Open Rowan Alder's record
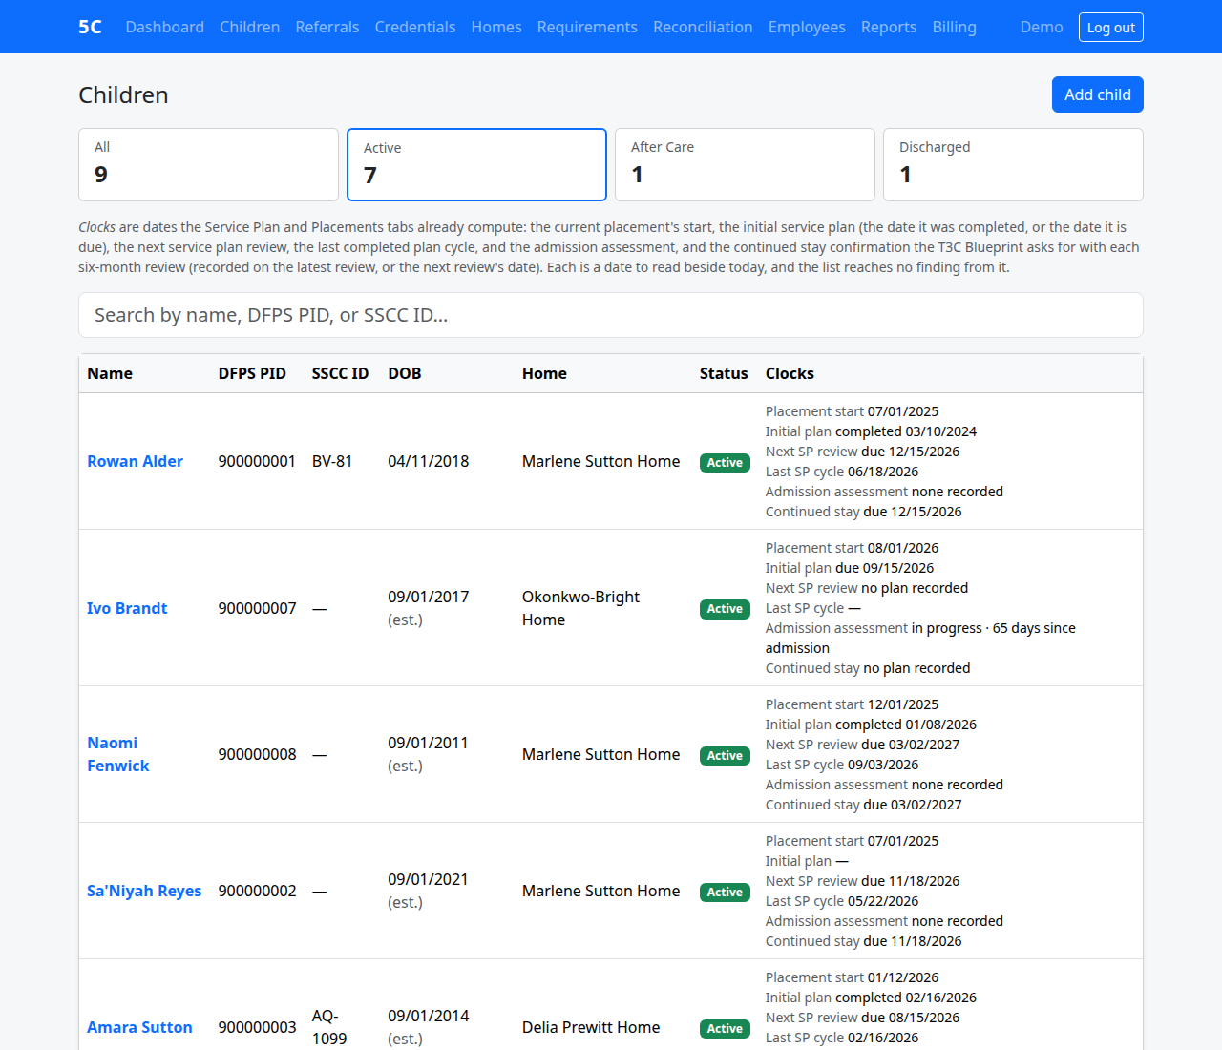Viewport: 1222px width, 1050px height. tap(135, 461)
